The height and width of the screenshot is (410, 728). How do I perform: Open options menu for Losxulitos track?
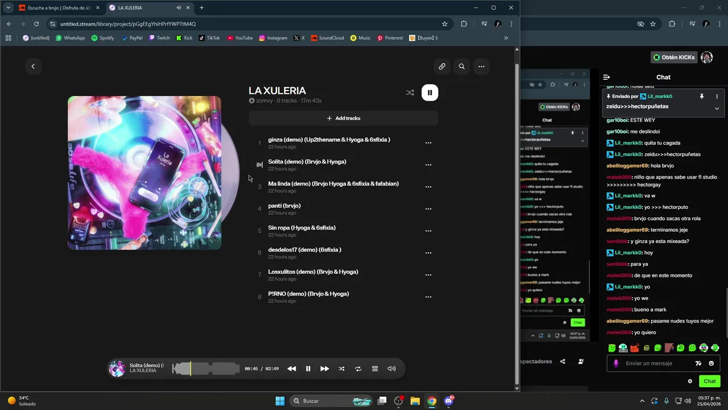428,274
